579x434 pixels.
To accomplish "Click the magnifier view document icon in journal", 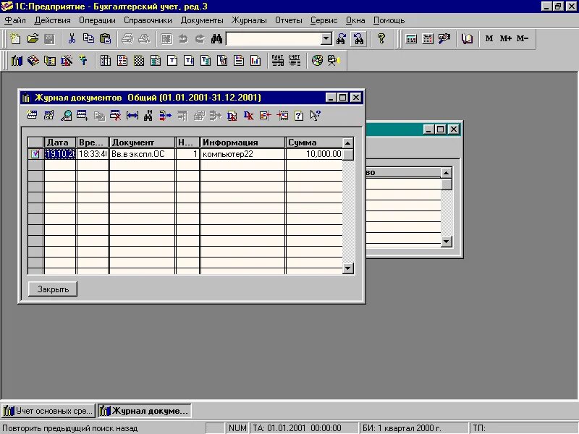I will pos(66,116).
